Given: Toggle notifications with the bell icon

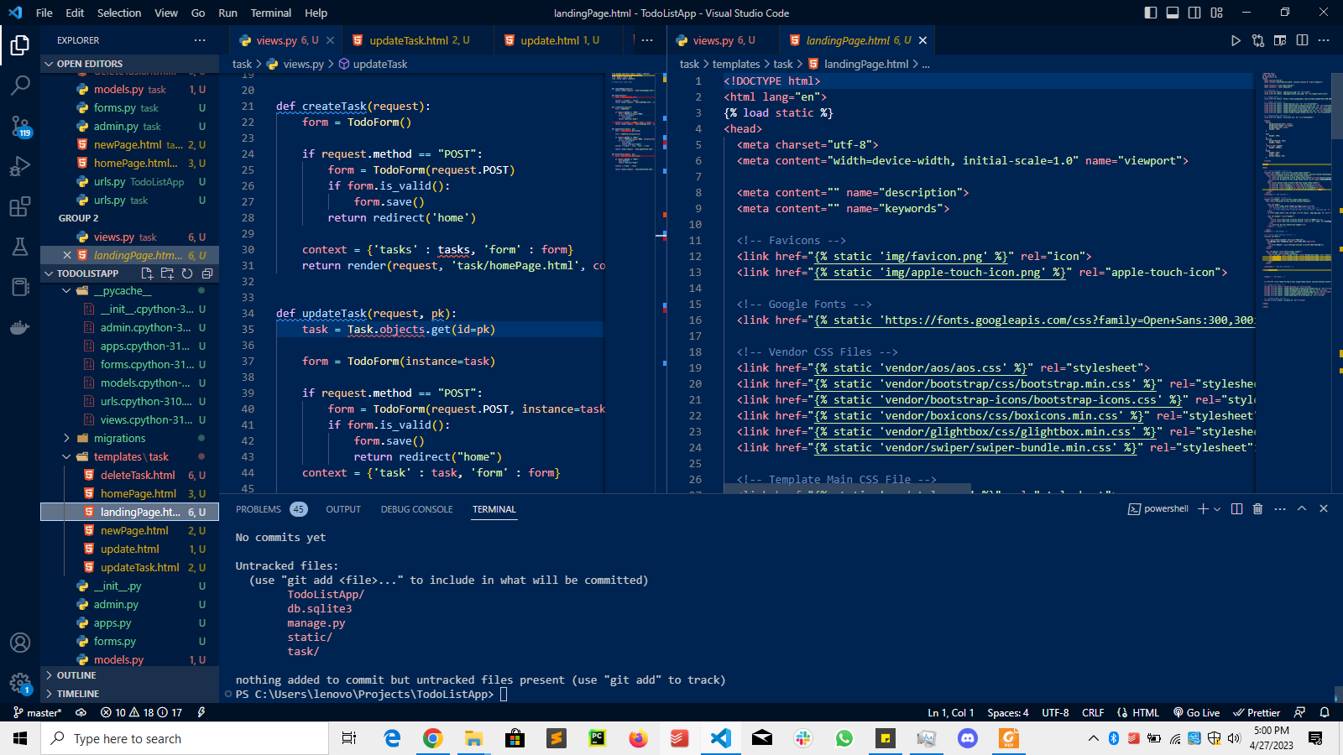Looking at the screenshot, I should tap(1325, 712).
